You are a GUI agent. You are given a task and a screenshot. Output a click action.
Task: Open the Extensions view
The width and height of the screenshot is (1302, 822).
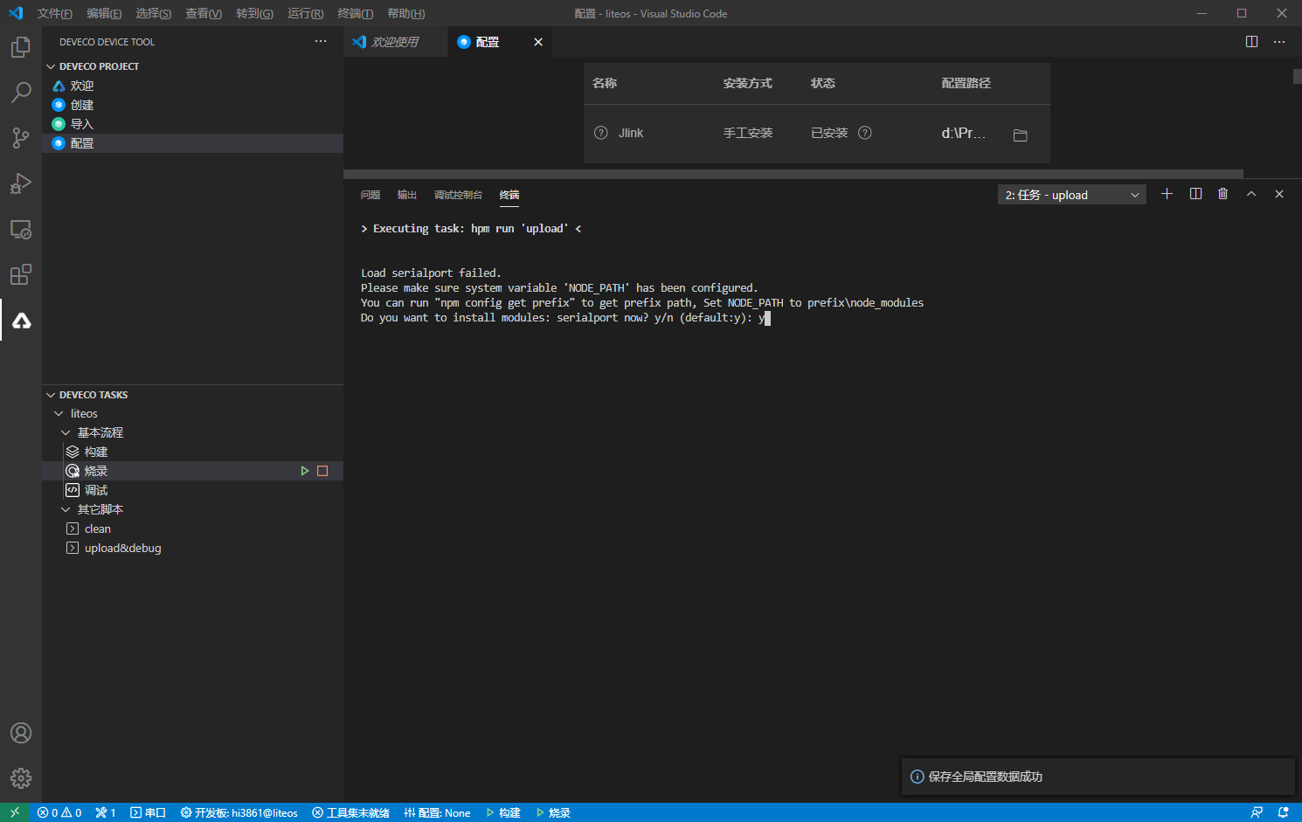click(x=21, y=275)
